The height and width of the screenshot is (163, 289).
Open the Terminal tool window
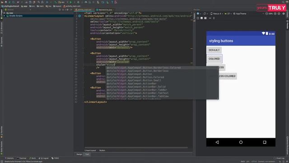22,158
